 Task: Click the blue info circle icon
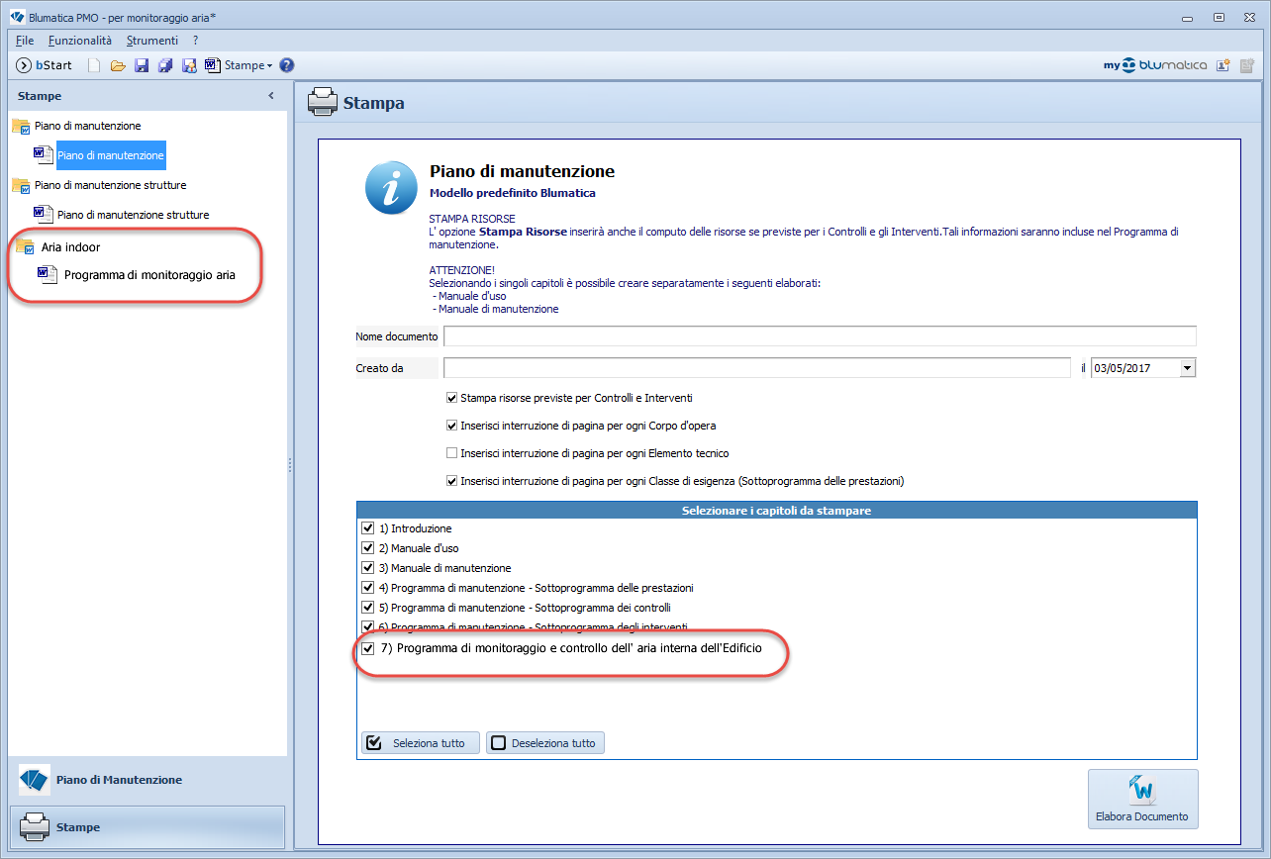tap(391, 188)
